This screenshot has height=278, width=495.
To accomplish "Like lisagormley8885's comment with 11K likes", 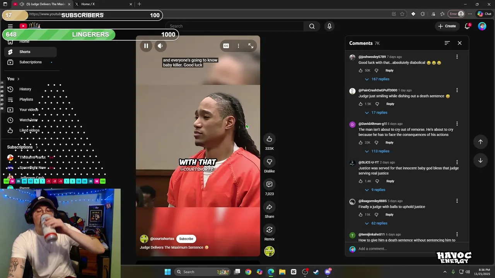I will (x=360, y=215).
